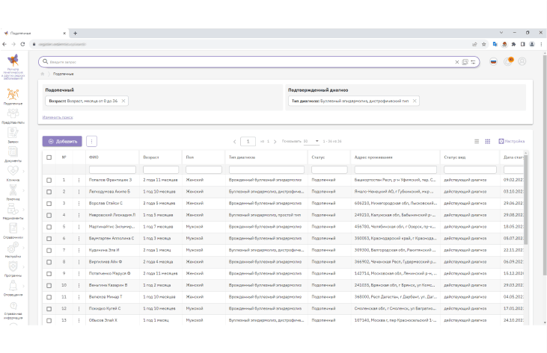This screenshot has height=353, width=547.
Task: Check the checkbox for row 1
Action: [x=49, y=180]
